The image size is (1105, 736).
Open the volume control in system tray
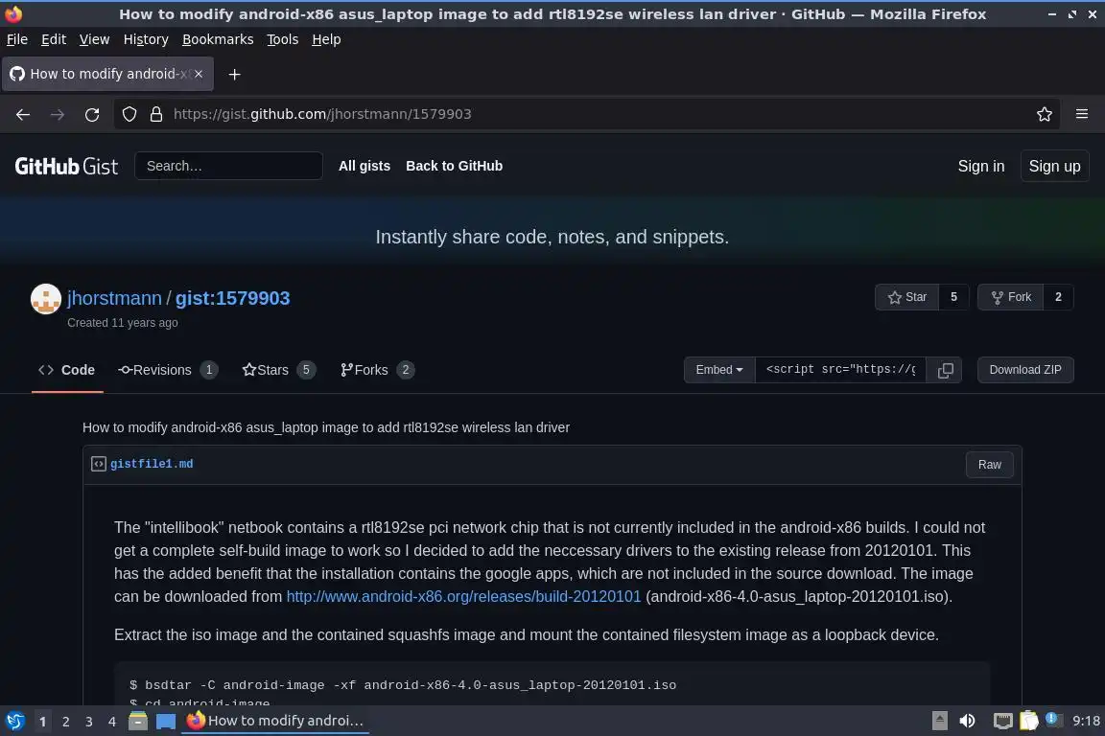click(968, 722)
